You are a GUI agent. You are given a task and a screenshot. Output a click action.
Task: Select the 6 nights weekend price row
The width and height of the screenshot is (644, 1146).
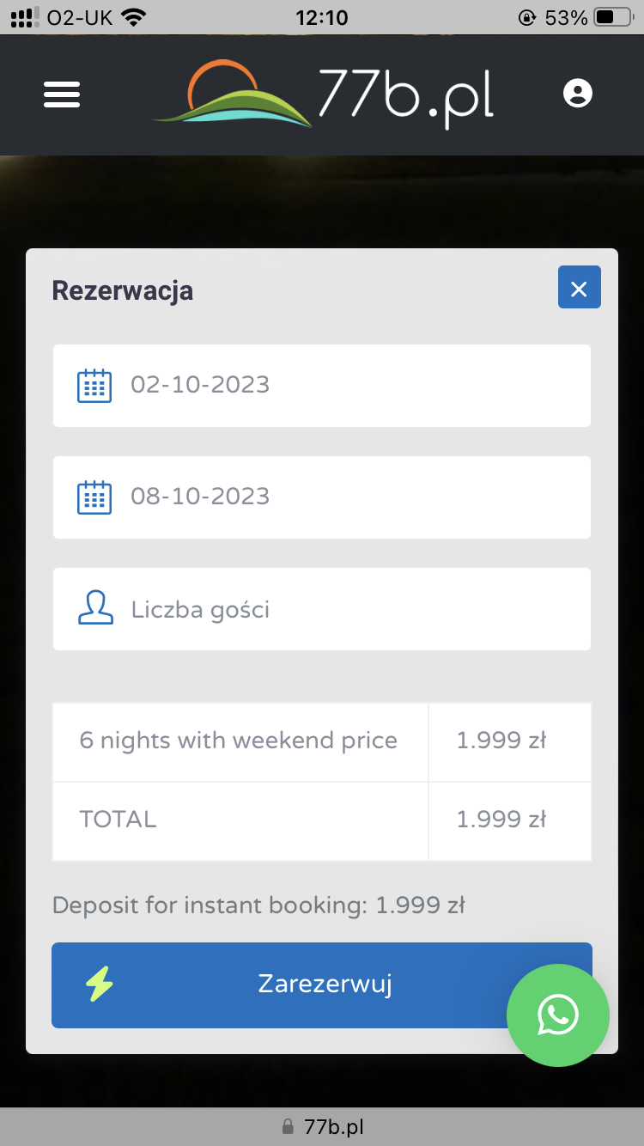(239, 741)
